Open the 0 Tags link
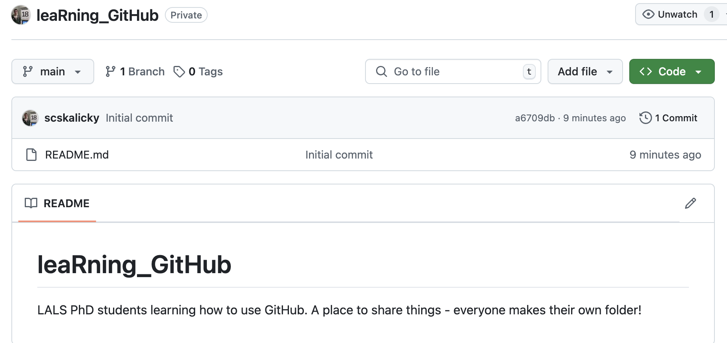The image size is (727, 343). pyautogui.click(x=198, y=71)
